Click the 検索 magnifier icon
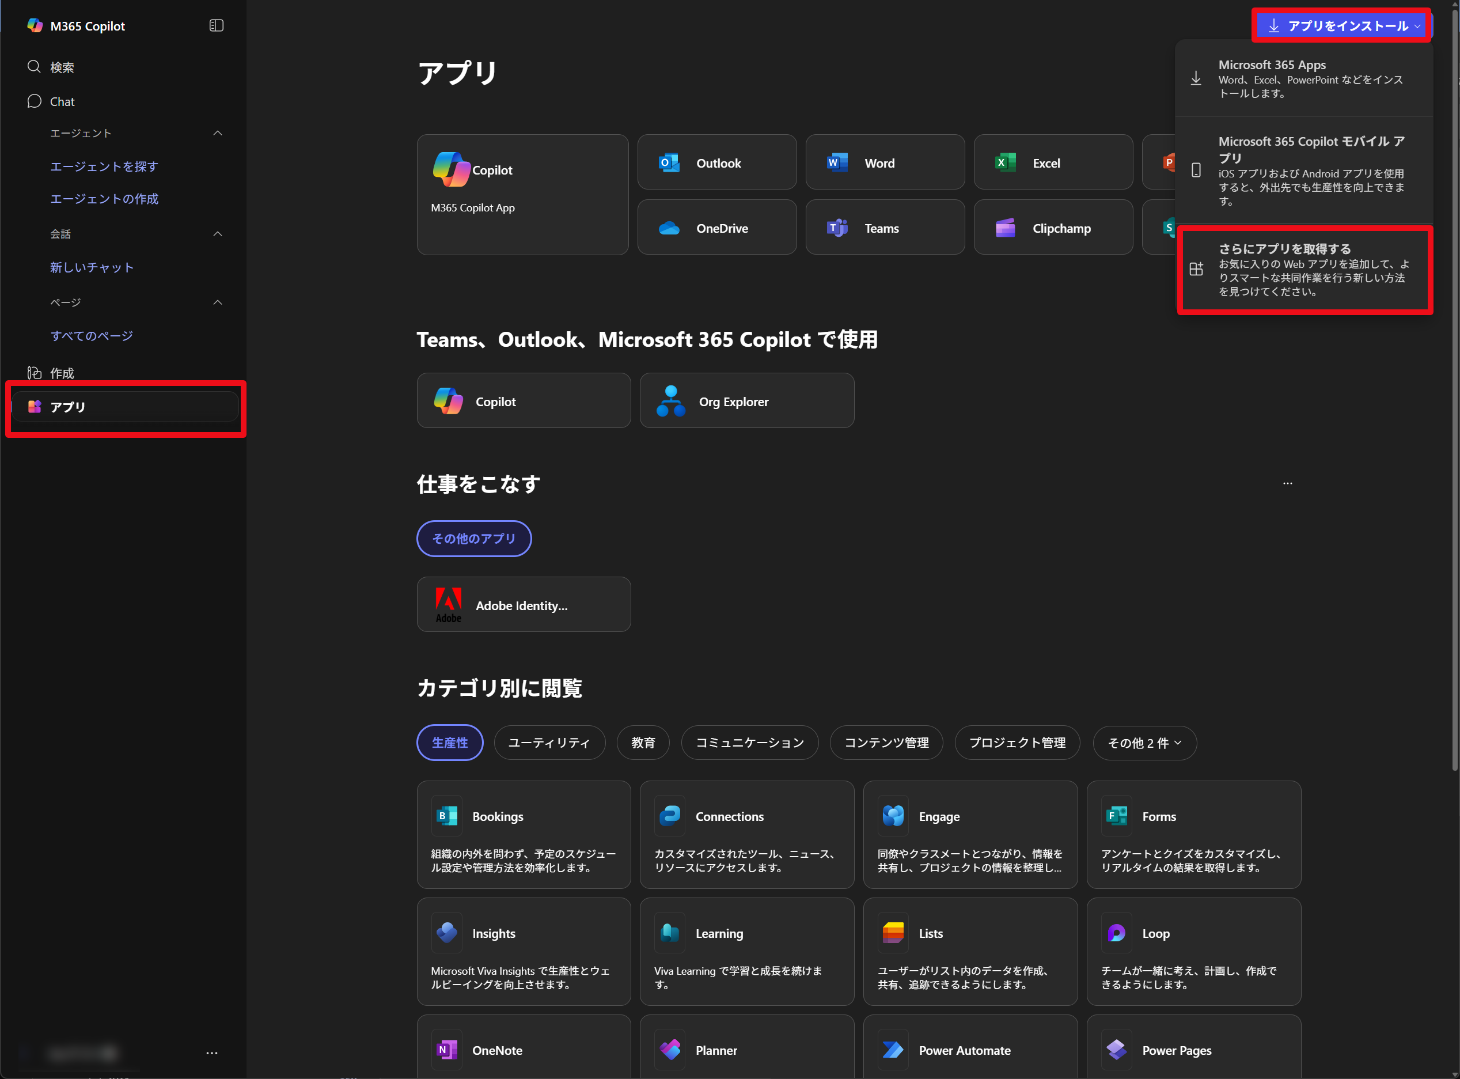 [34, 67]
